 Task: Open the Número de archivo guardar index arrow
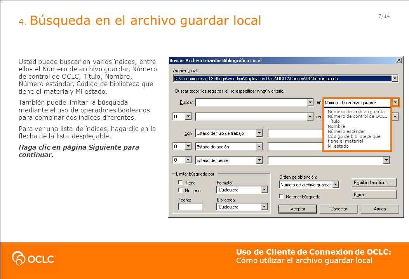click(395, 103)
